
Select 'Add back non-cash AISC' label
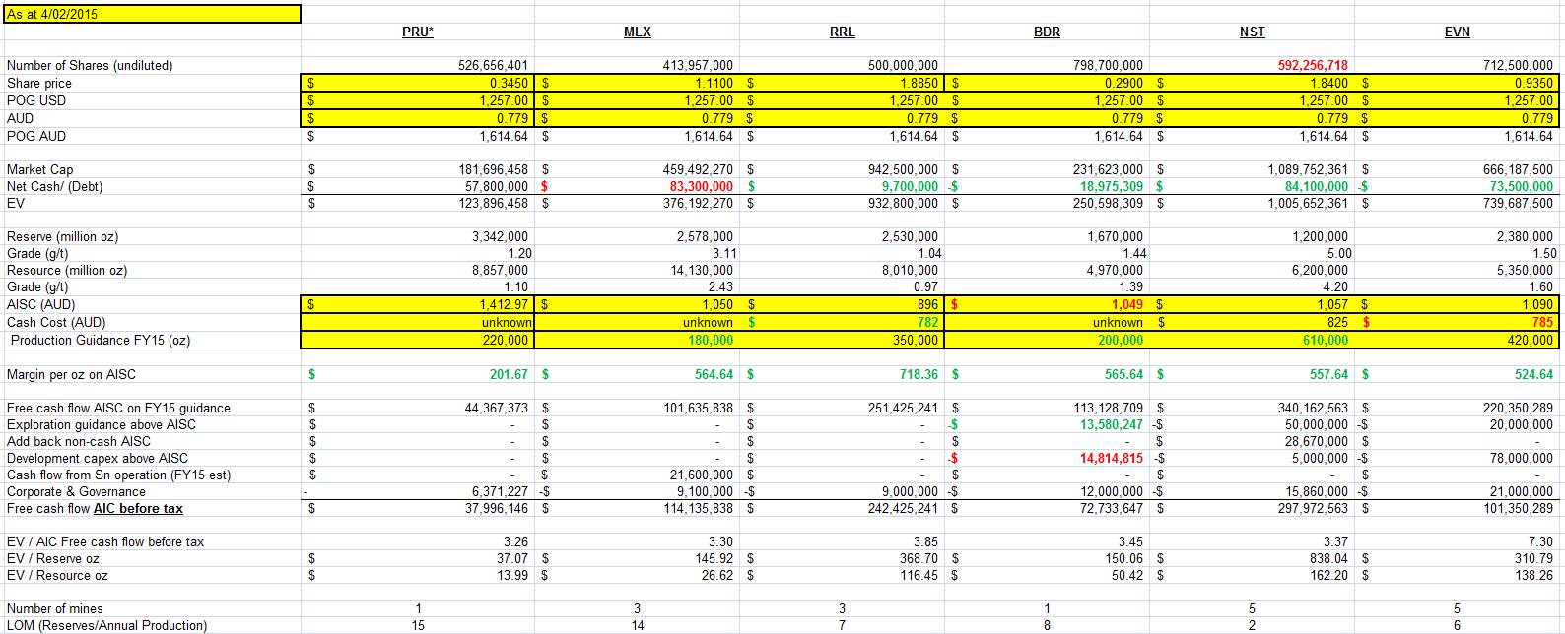79,442
